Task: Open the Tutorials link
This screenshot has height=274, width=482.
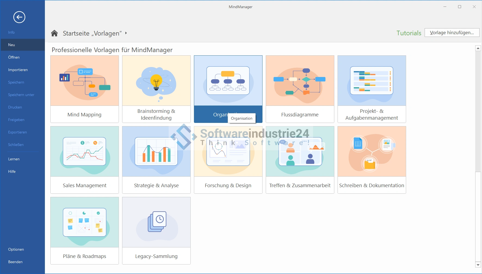Action: pos(409,33)
